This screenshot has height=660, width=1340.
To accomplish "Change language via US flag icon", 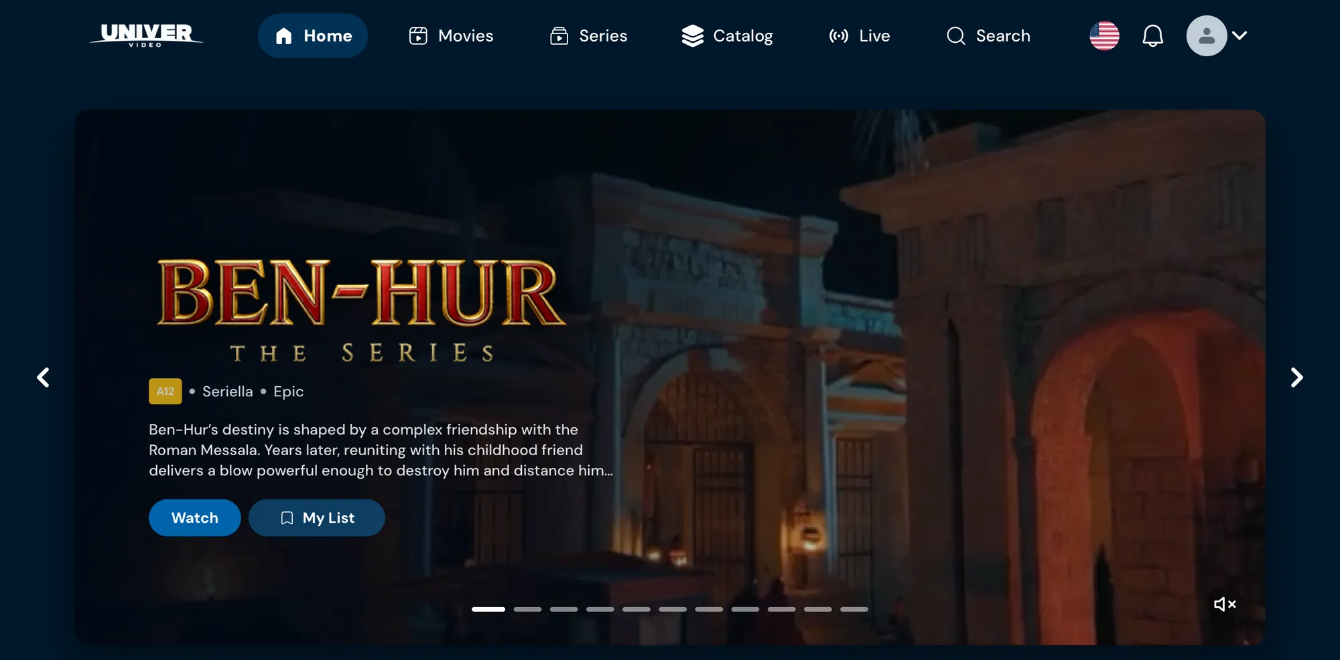I will (x=1104, y=35).
